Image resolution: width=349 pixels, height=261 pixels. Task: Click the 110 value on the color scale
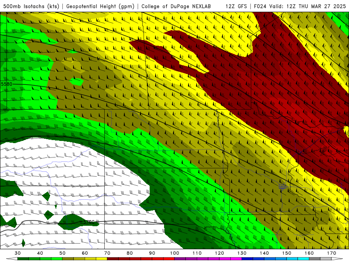[197, 253]
